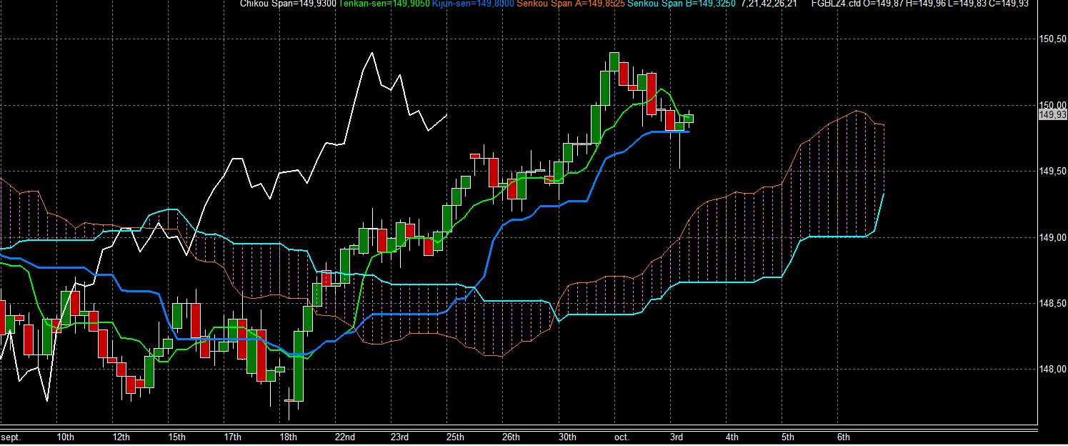Click the 7,21,42,26,21 parameter text
This screenshot has height=446, width=1068.
(x=769, y=4)
